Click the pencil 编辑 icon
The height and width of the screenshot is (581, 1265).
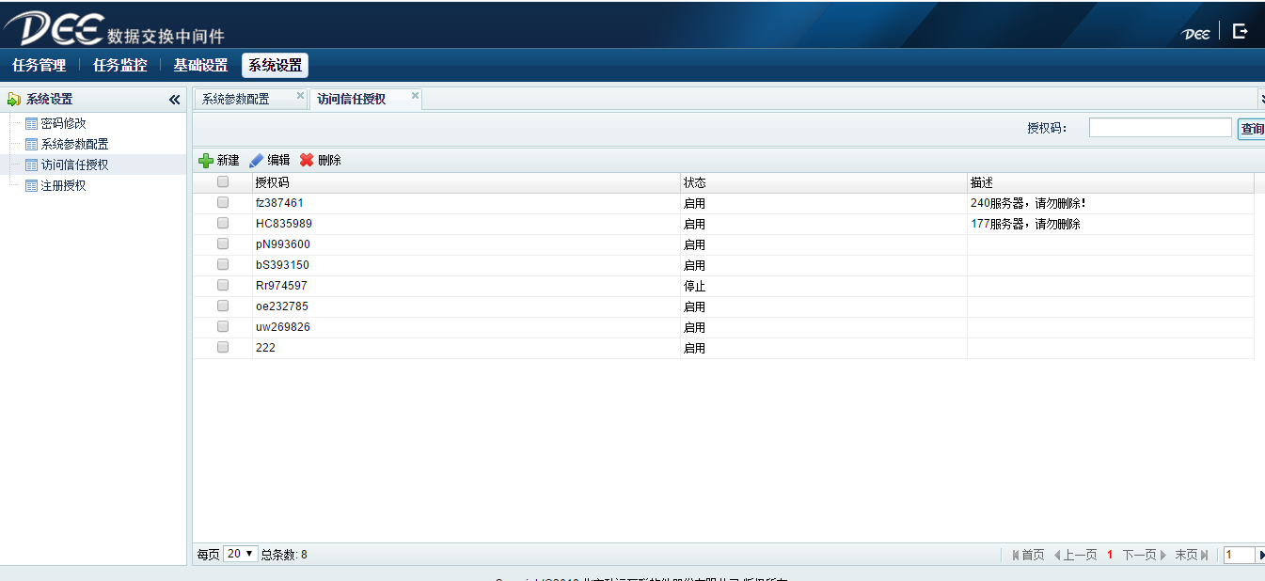256,161
